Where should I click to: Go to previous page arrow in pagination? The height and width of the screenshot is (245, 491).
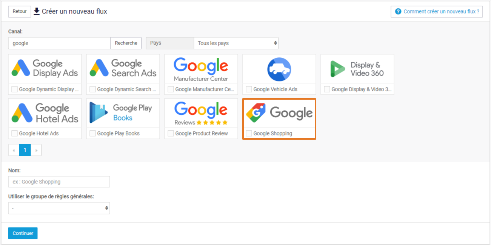(x=14, y=150)
